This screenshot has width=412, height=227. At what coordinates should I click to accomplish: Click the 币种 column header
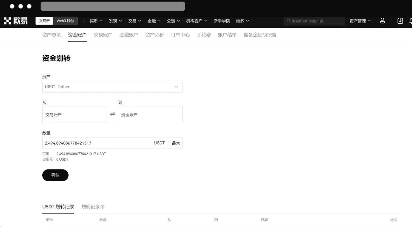tap(49, 220)
